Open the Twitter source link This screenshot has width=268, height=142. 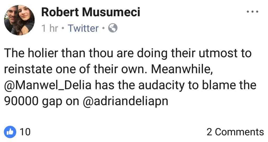coord(83,28)
